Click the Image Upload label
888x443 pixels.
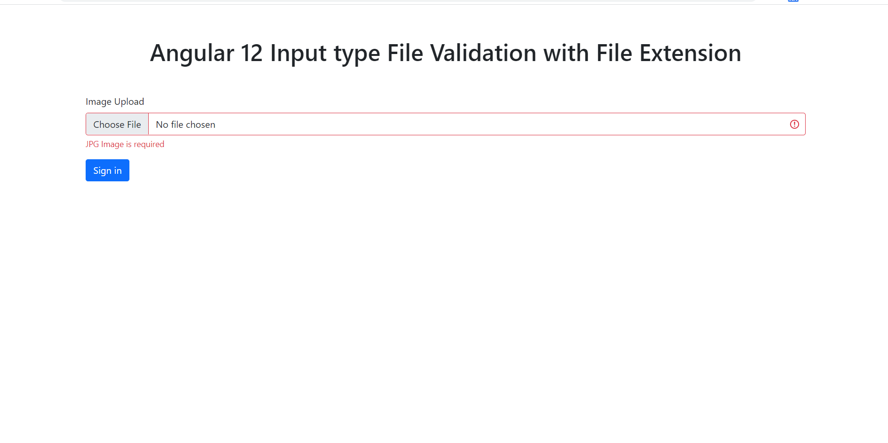tap(115, 101)
